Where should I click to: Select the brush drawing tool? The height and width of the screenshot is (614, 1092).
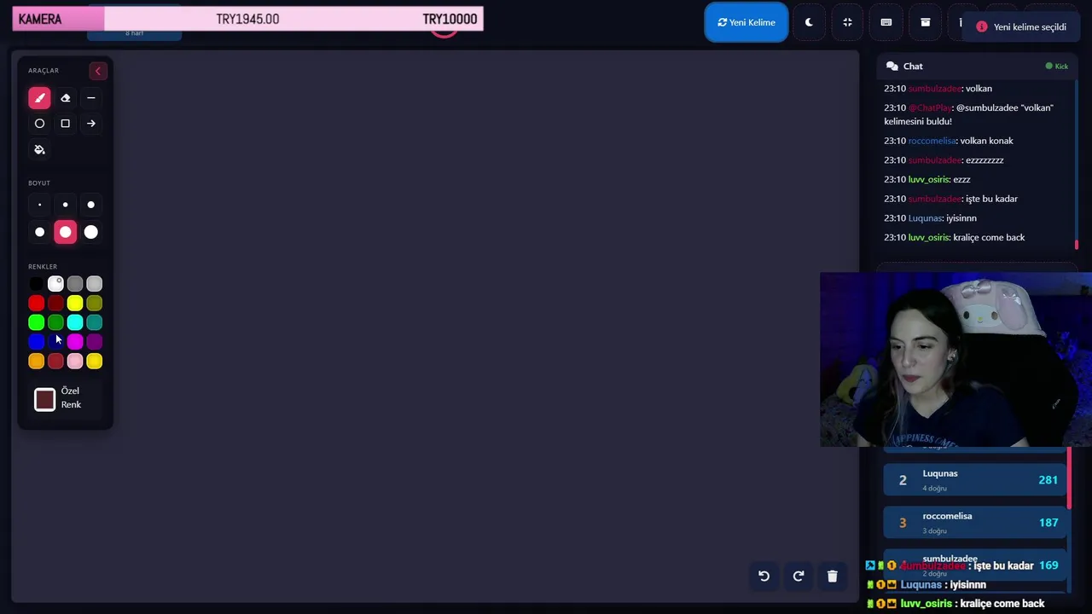[x=39, y=98]
